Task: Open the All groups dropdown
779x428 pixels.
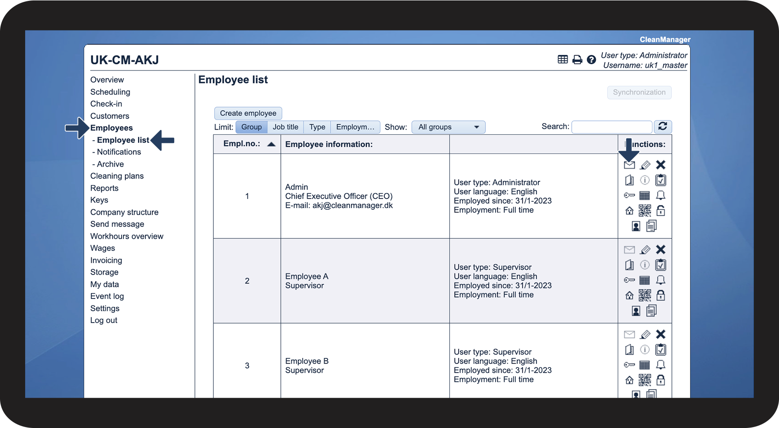Action: point(448,127)
